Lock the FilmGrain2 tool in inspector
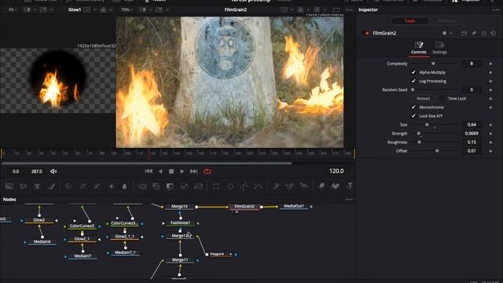 point(483,33)
